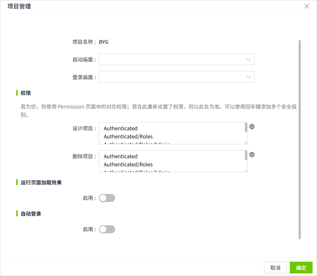The height and width of the screenshot is (276, 317).
Task: Open the 登录画面 dropdown
Action: click(x=177, y=77)
